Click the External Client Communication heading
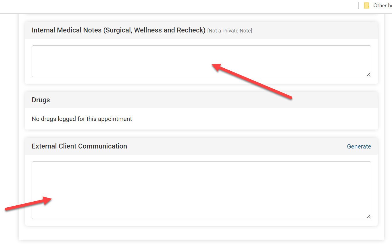The image size is (392, 245). pyautogui.click(x=79, y=146)
